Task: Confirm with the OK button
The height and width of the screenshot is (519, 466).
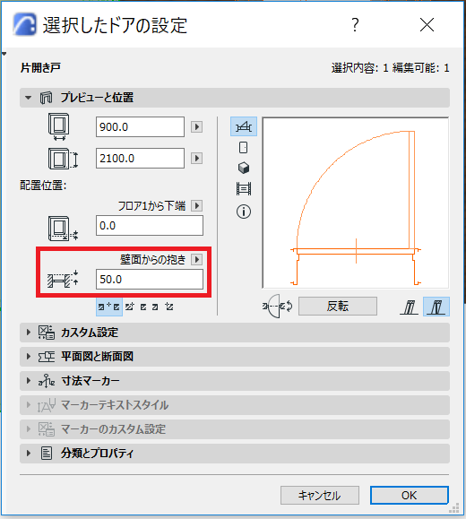Action: click(410, 495)
